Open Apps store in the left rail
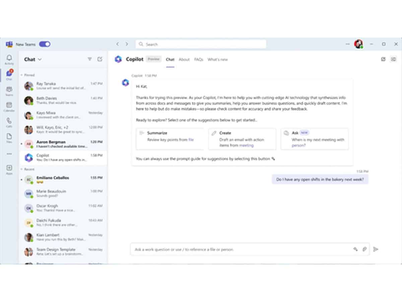This screenshot has height=302, width=402. (9, 169)
